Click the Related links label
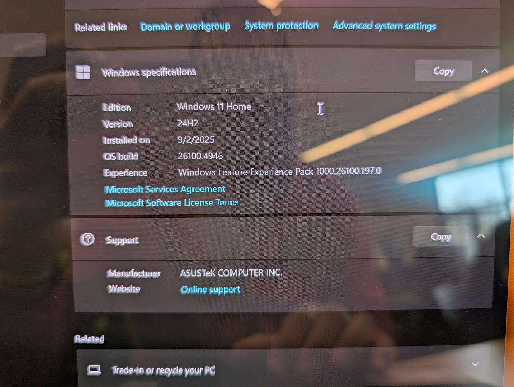The image size is (514, 387). [x=101, y=27]
